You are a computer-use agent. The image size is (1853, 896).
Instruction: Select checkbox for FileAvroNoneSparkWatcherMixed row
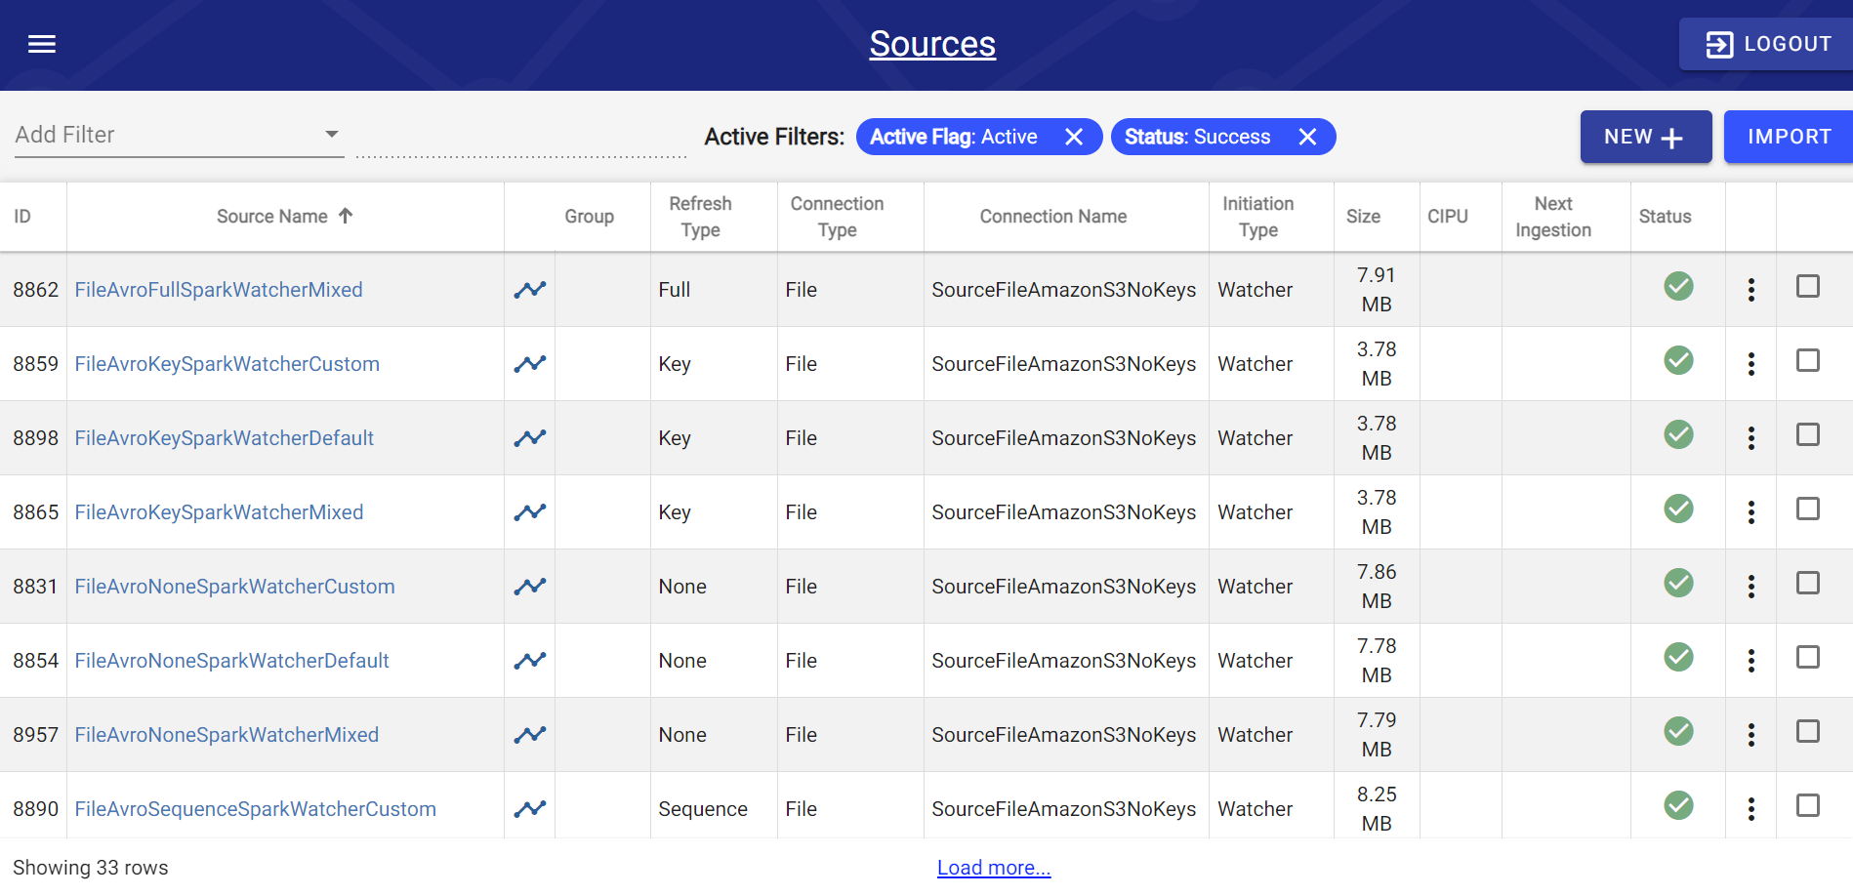[1808, 731]
